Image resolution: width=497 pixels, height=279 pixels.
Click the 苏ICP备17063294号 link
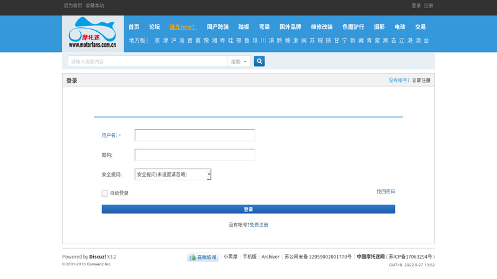pos(411,257)
